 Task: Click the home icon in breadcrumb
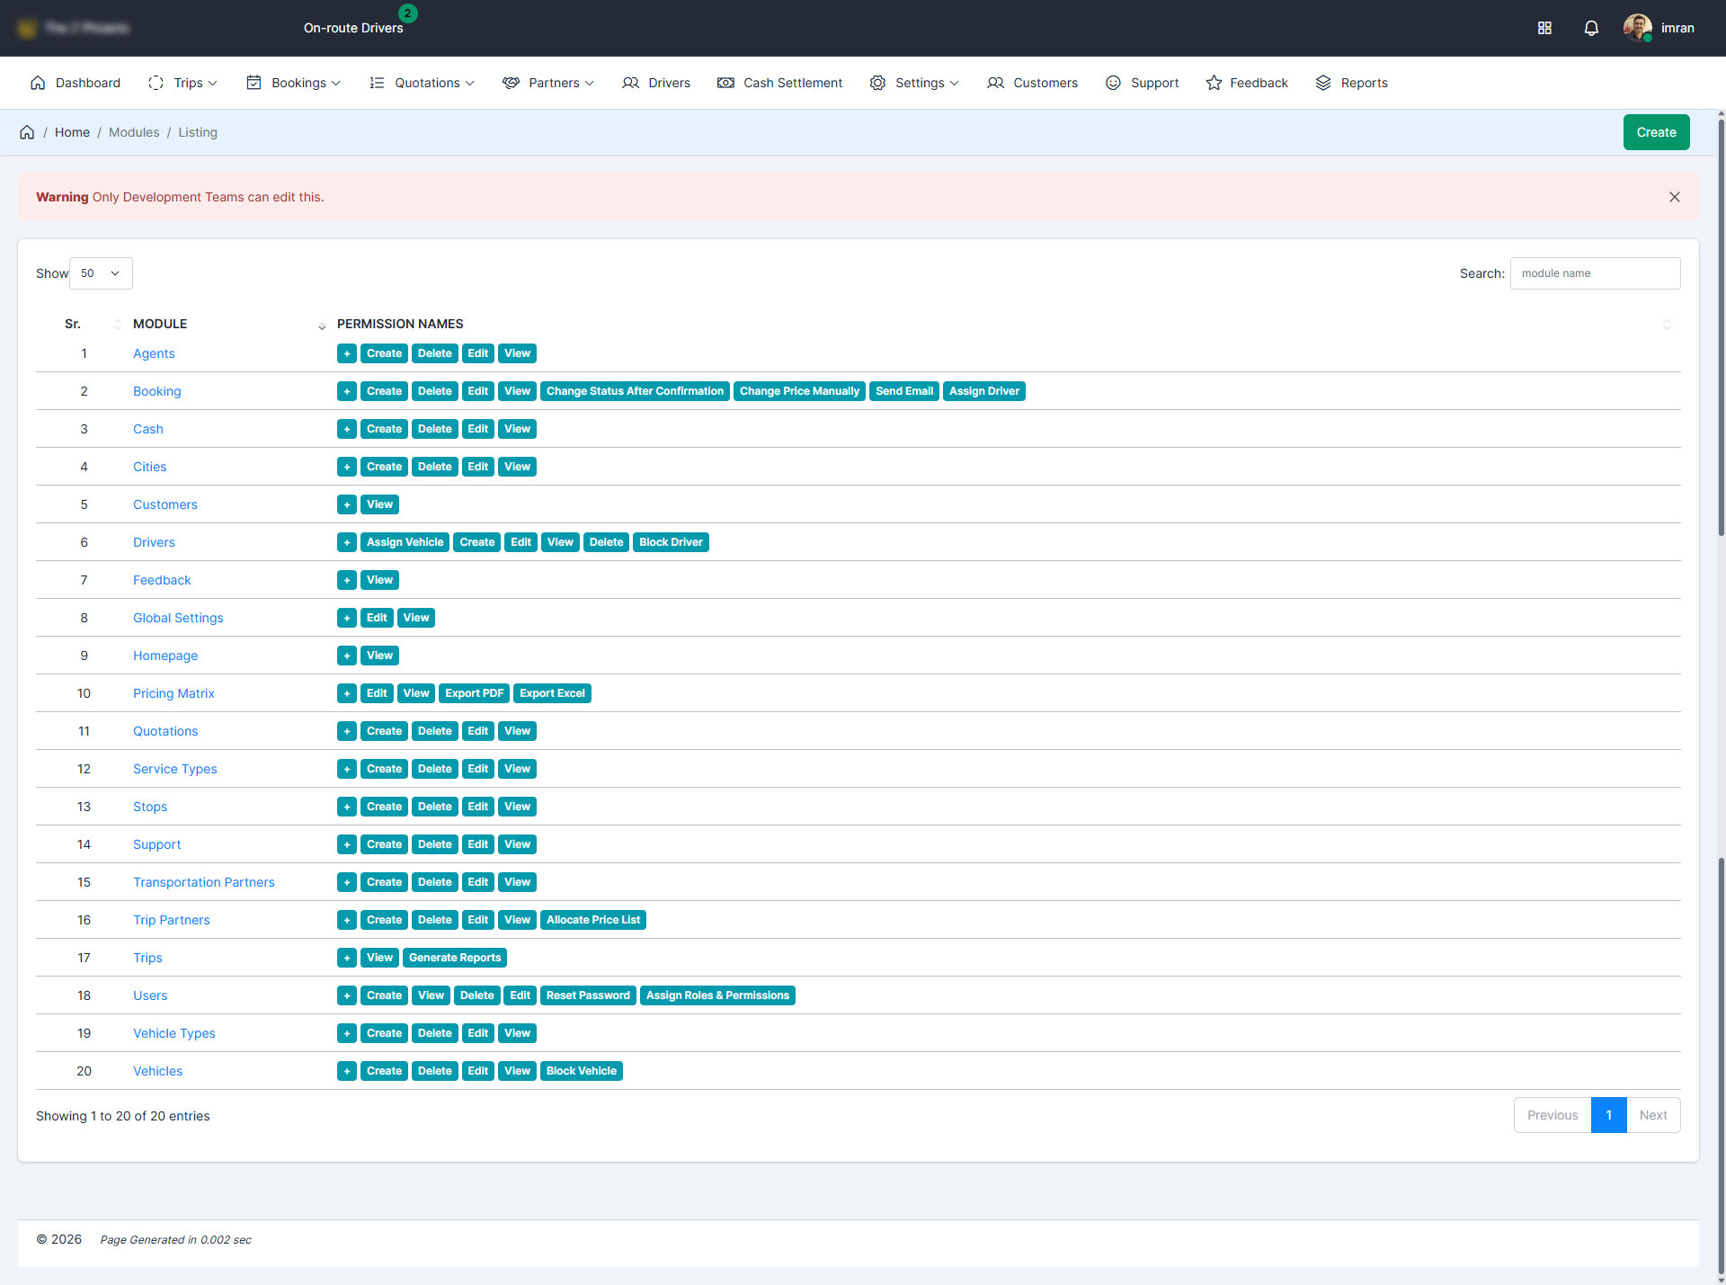27,132
